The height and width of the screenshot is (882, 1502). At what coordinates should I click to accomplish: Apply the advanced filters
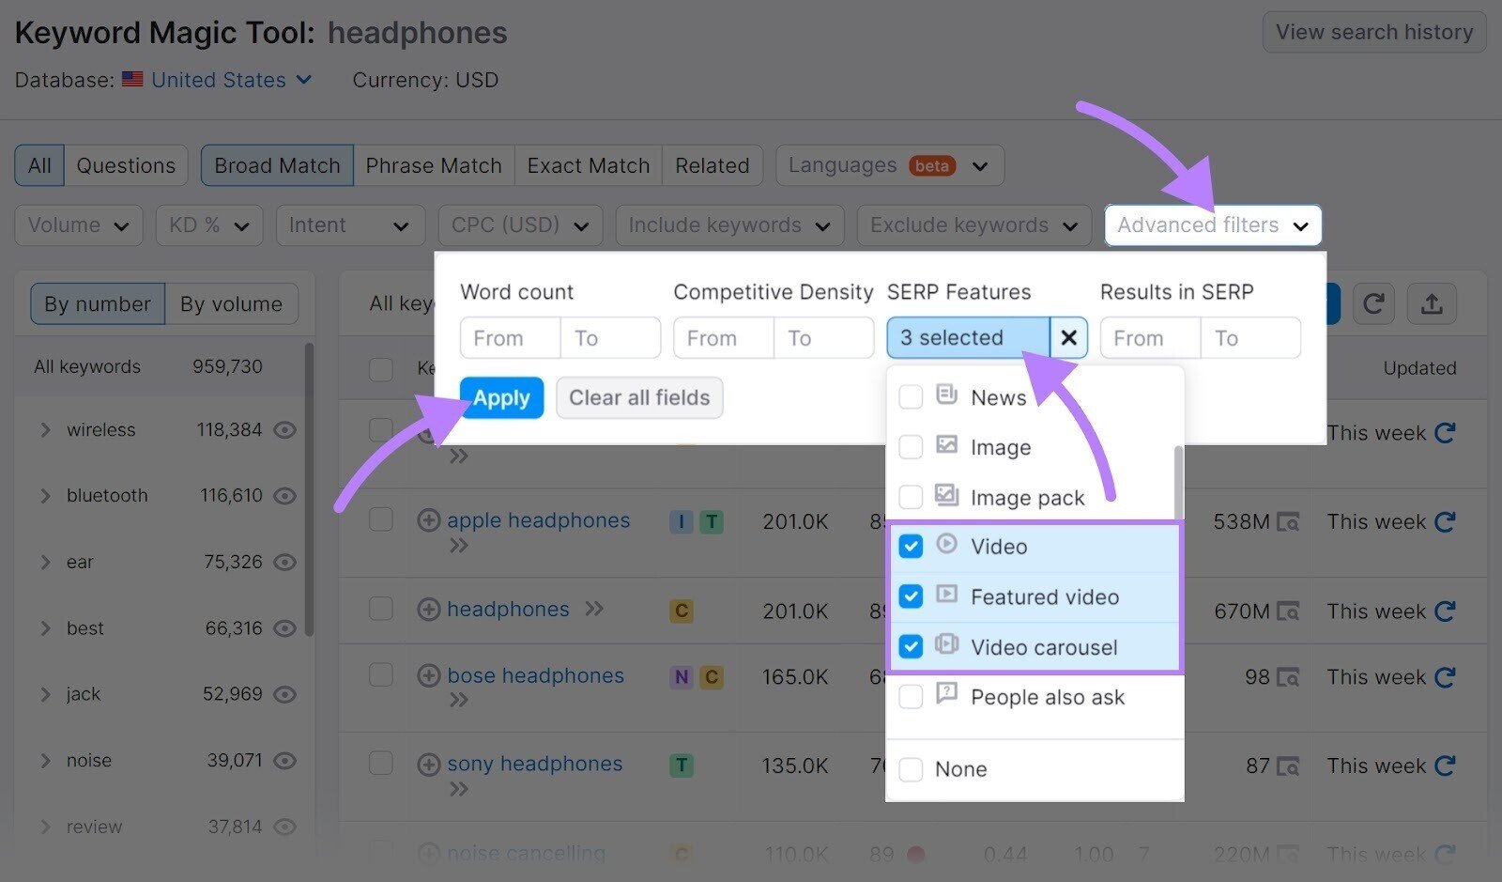pos(501,397)
